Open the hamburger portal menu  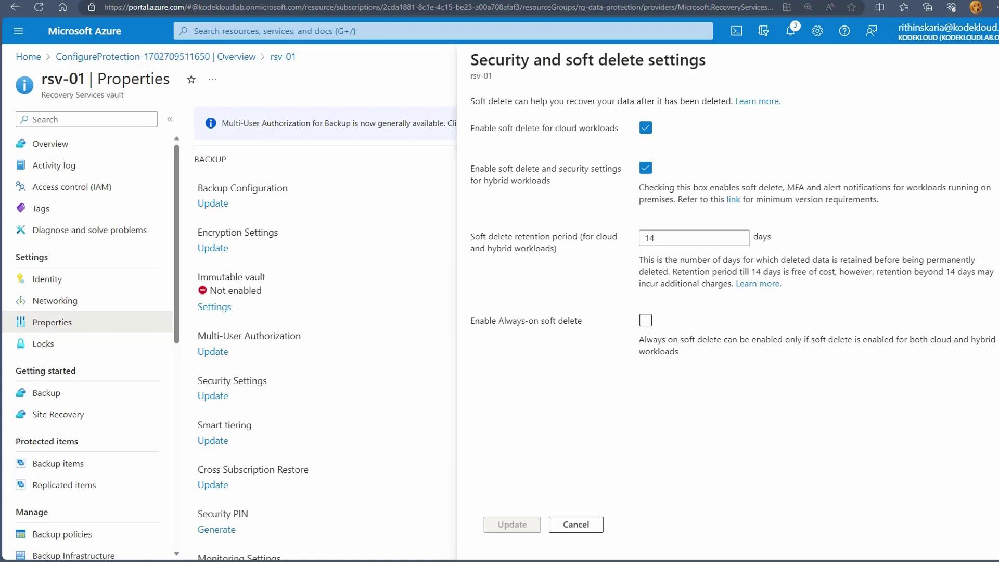(19, 31)
